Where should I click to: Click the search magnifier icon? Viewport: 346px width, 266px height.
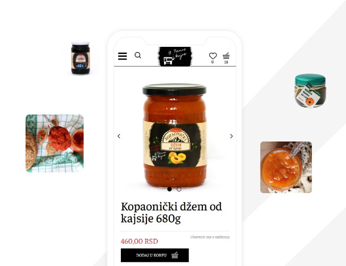click(138, 55)
